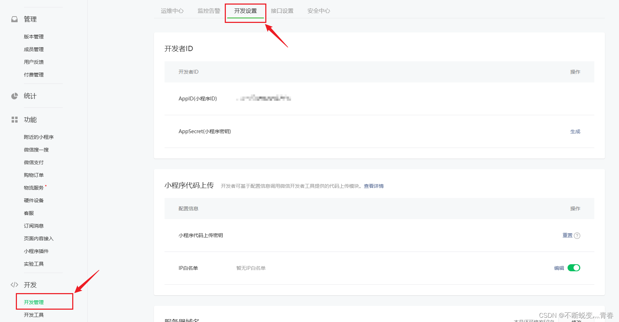Click the 开发者ID section title

[x=179, y=49]
